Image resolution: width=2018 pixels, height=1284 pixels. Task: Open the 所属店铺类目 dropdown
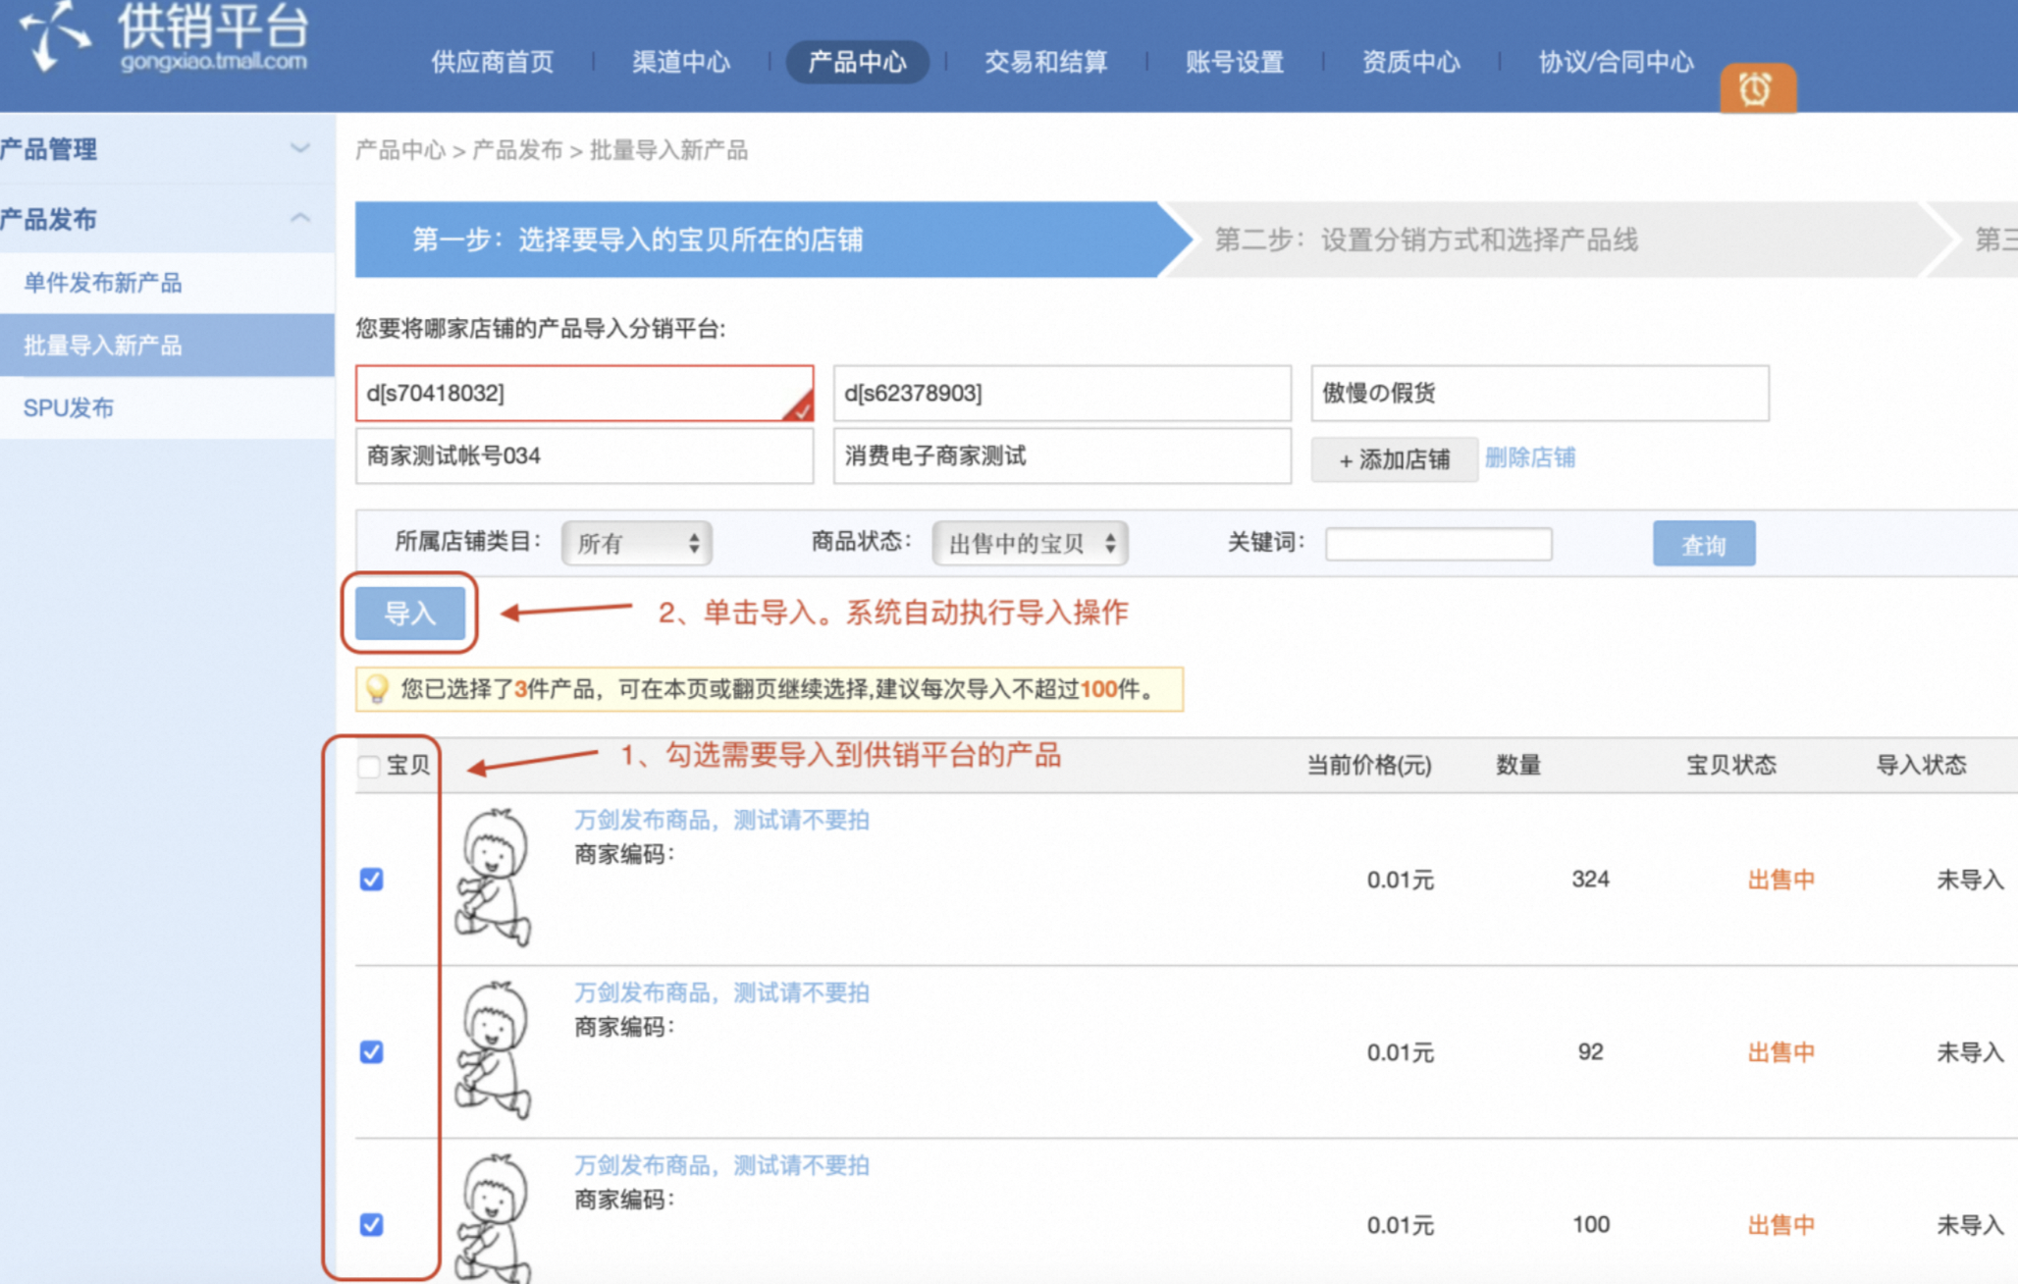click(637, 544)
